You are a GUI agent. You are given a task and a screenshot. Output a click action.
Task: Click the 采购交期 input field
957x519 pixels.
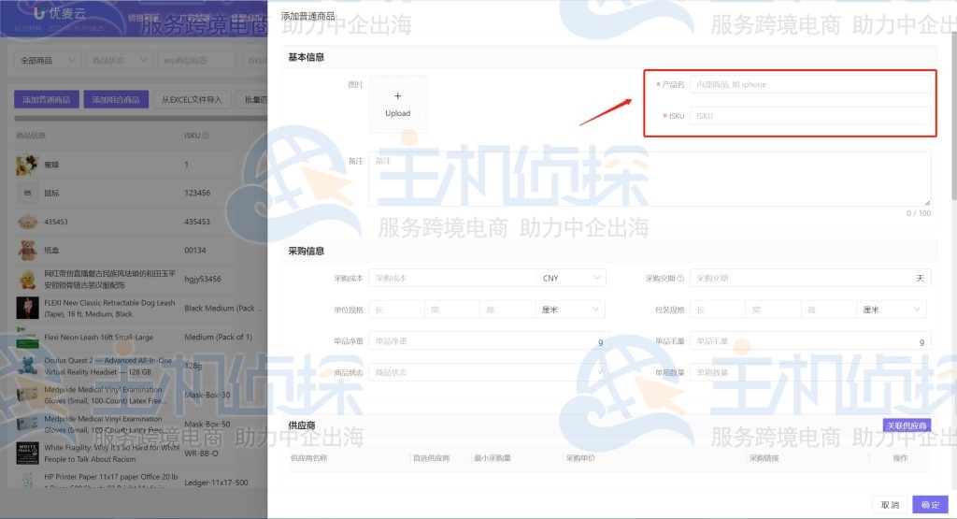(x=810, y=278)
